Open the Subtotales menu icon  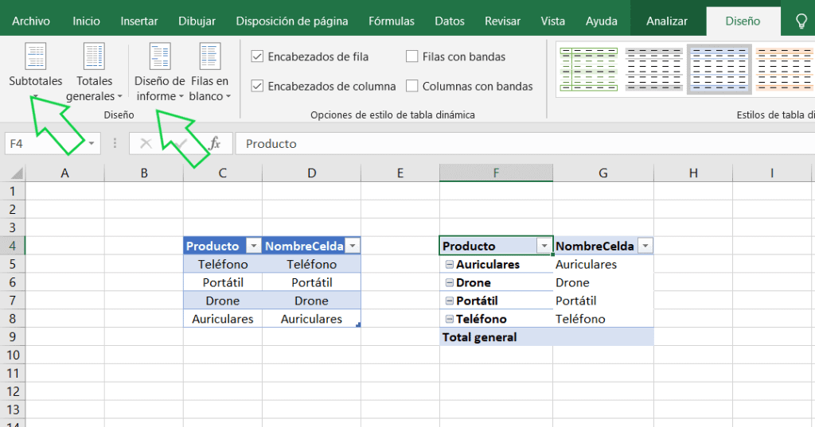35,56
